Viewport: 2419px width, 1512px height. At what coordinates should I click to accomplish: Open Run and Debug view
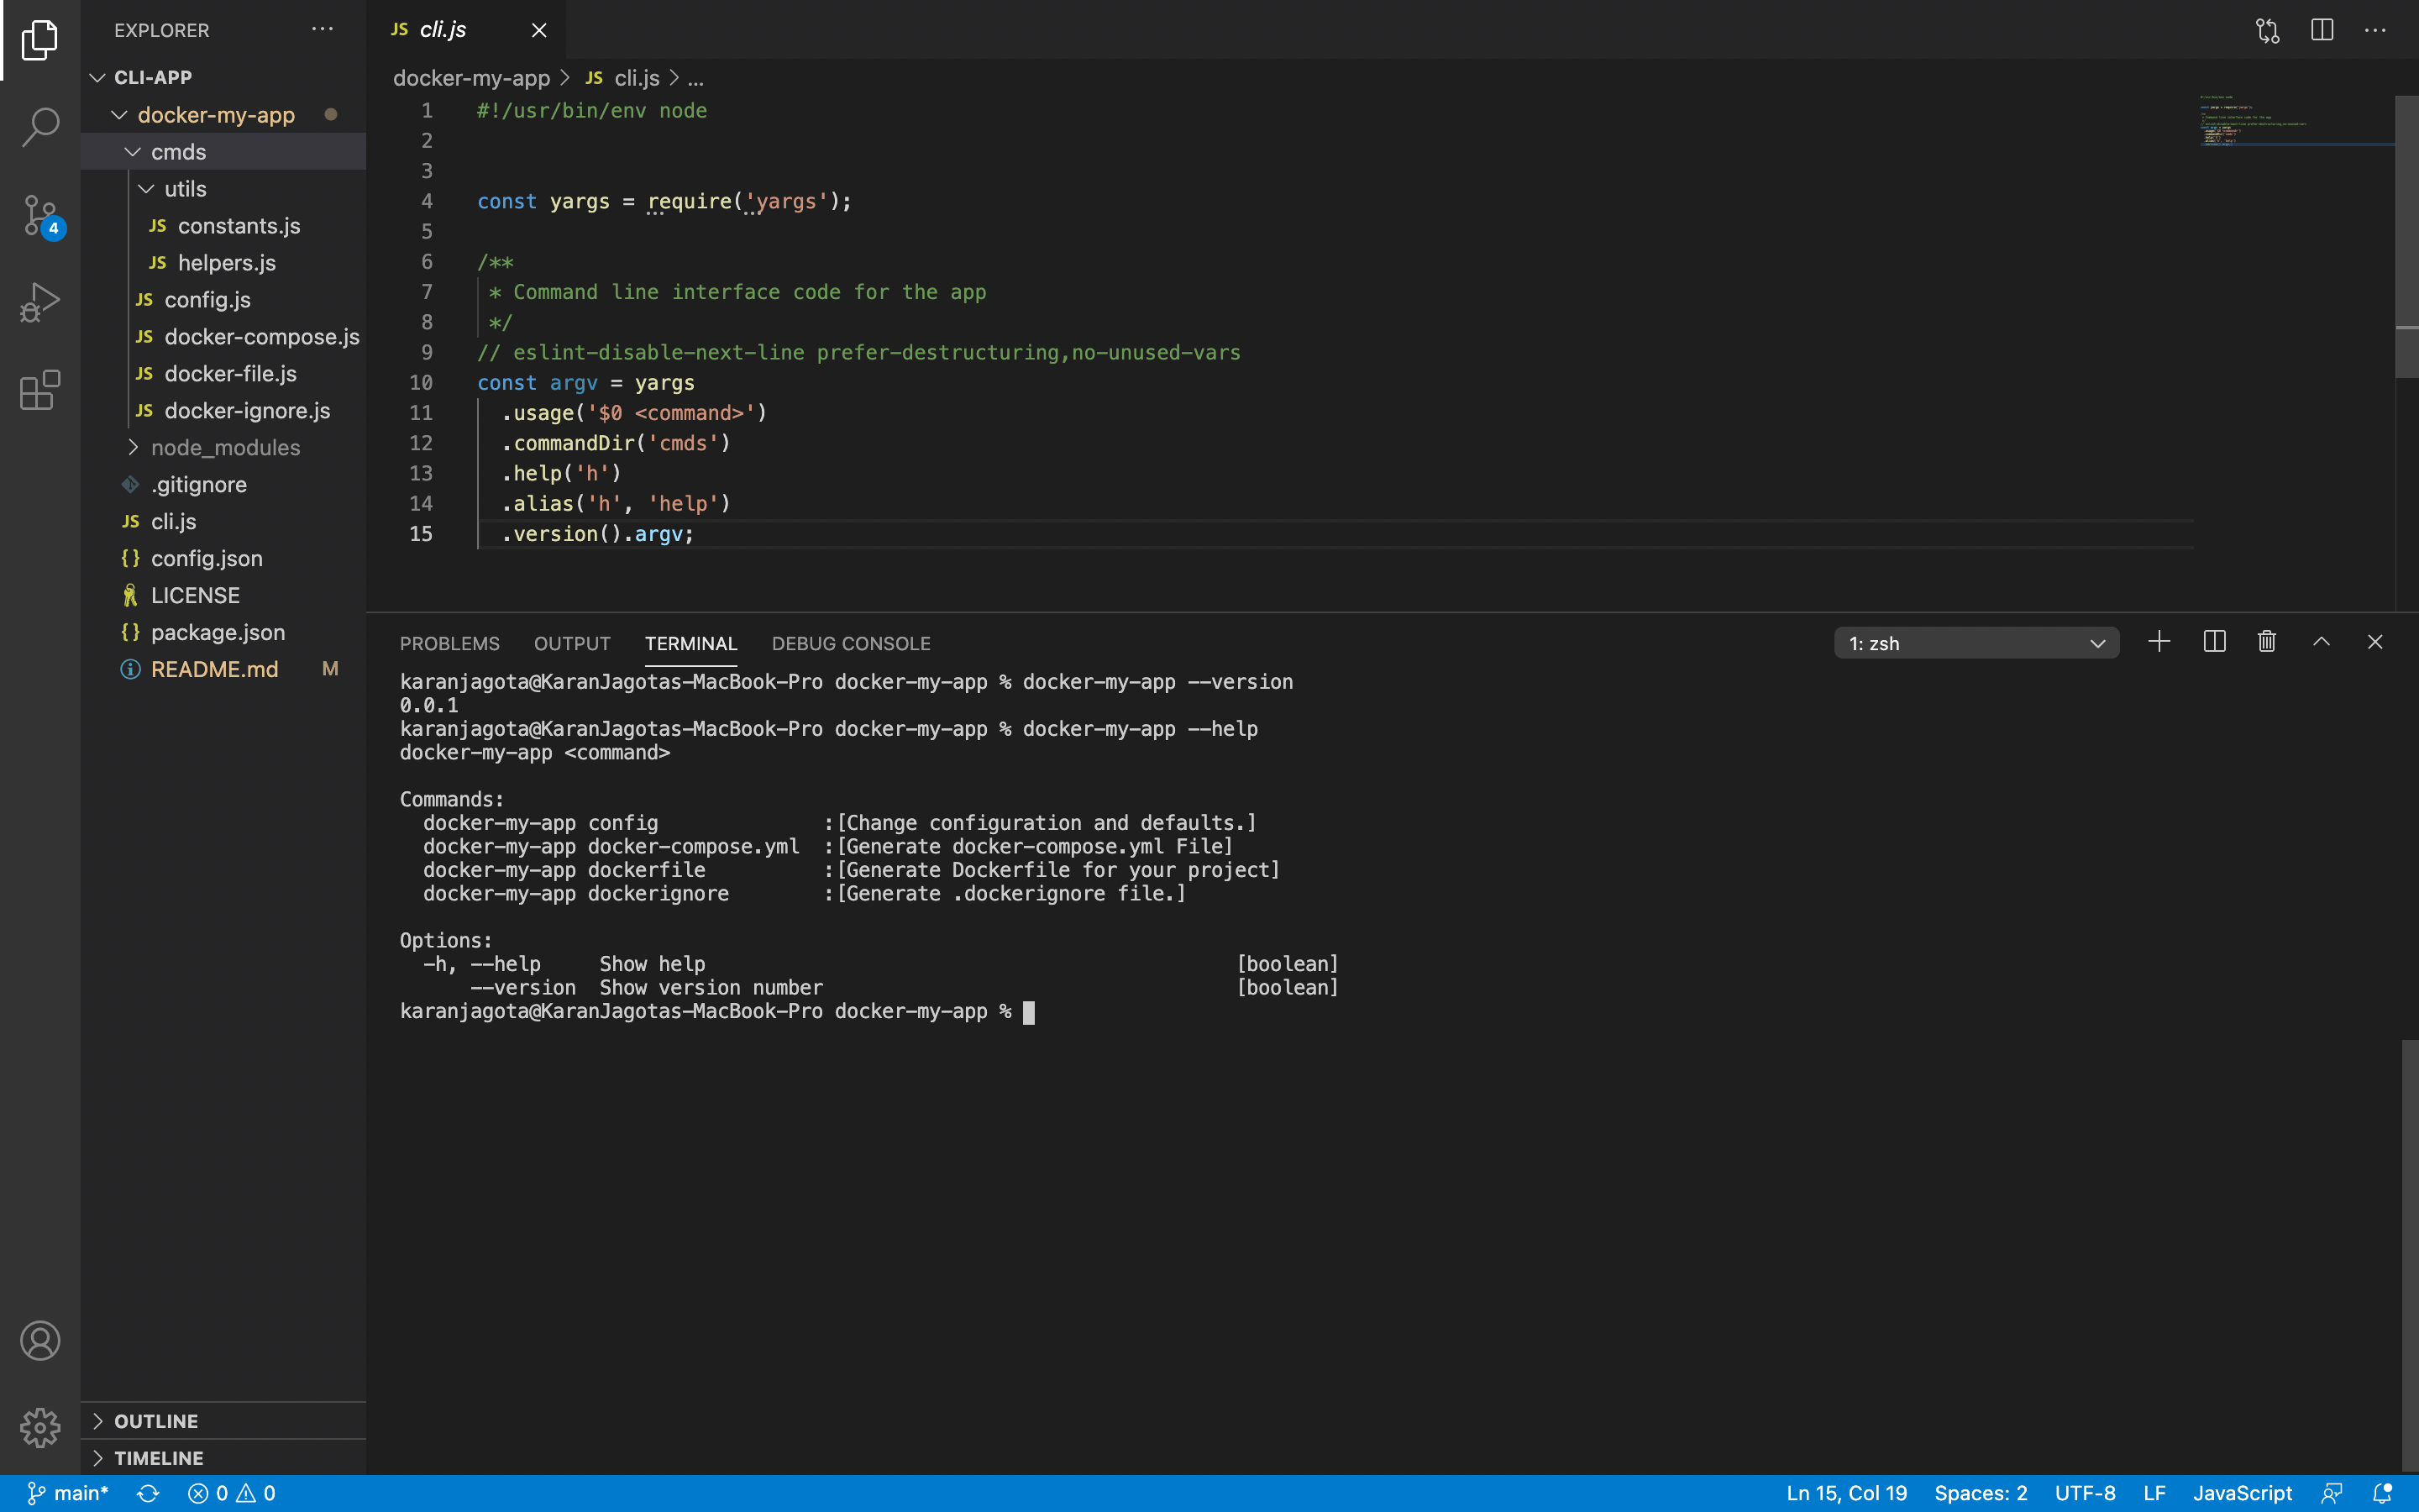(40, 301)
